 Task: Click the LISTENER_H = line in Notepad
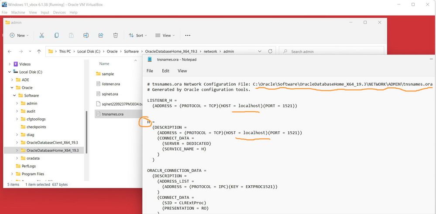point(162,100)
